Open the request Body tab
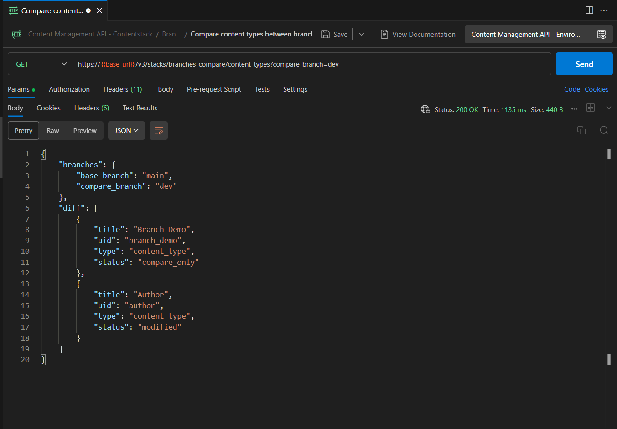Viewport: 617px width, 429px height. pyautogui.click(x=166, y=89)
